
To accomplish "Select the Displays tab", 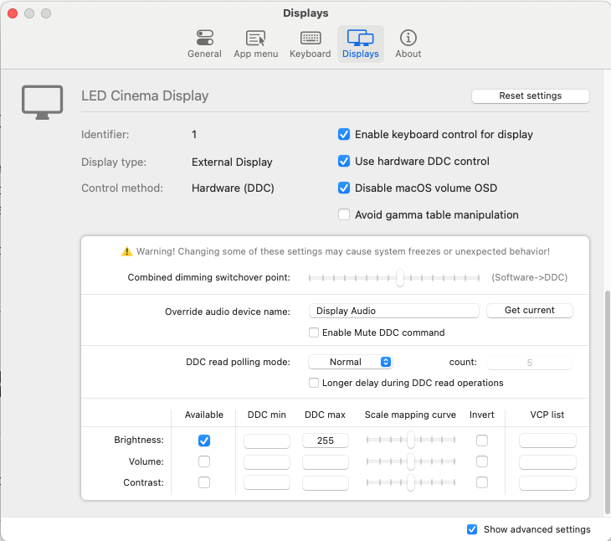I will tap(361, 44).
